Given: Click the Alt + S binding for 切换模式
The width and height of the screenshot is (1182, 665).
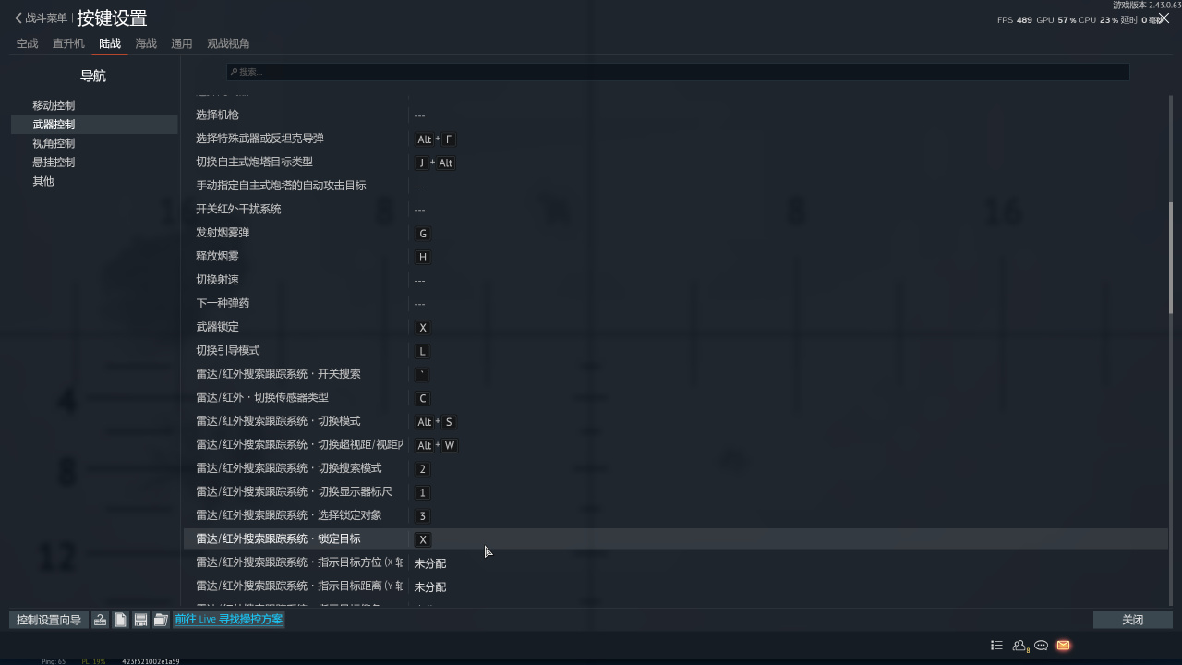Looking at the screenshot, I should (x=435, y=422).
